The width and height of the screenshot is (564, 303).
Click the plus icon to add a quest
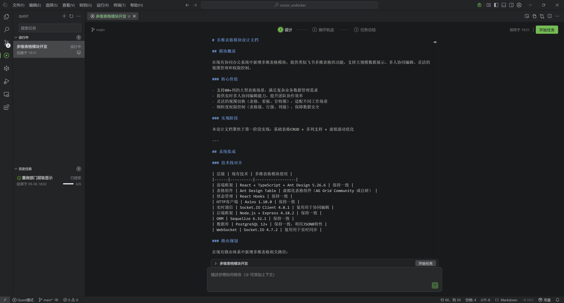click(64, 16)
